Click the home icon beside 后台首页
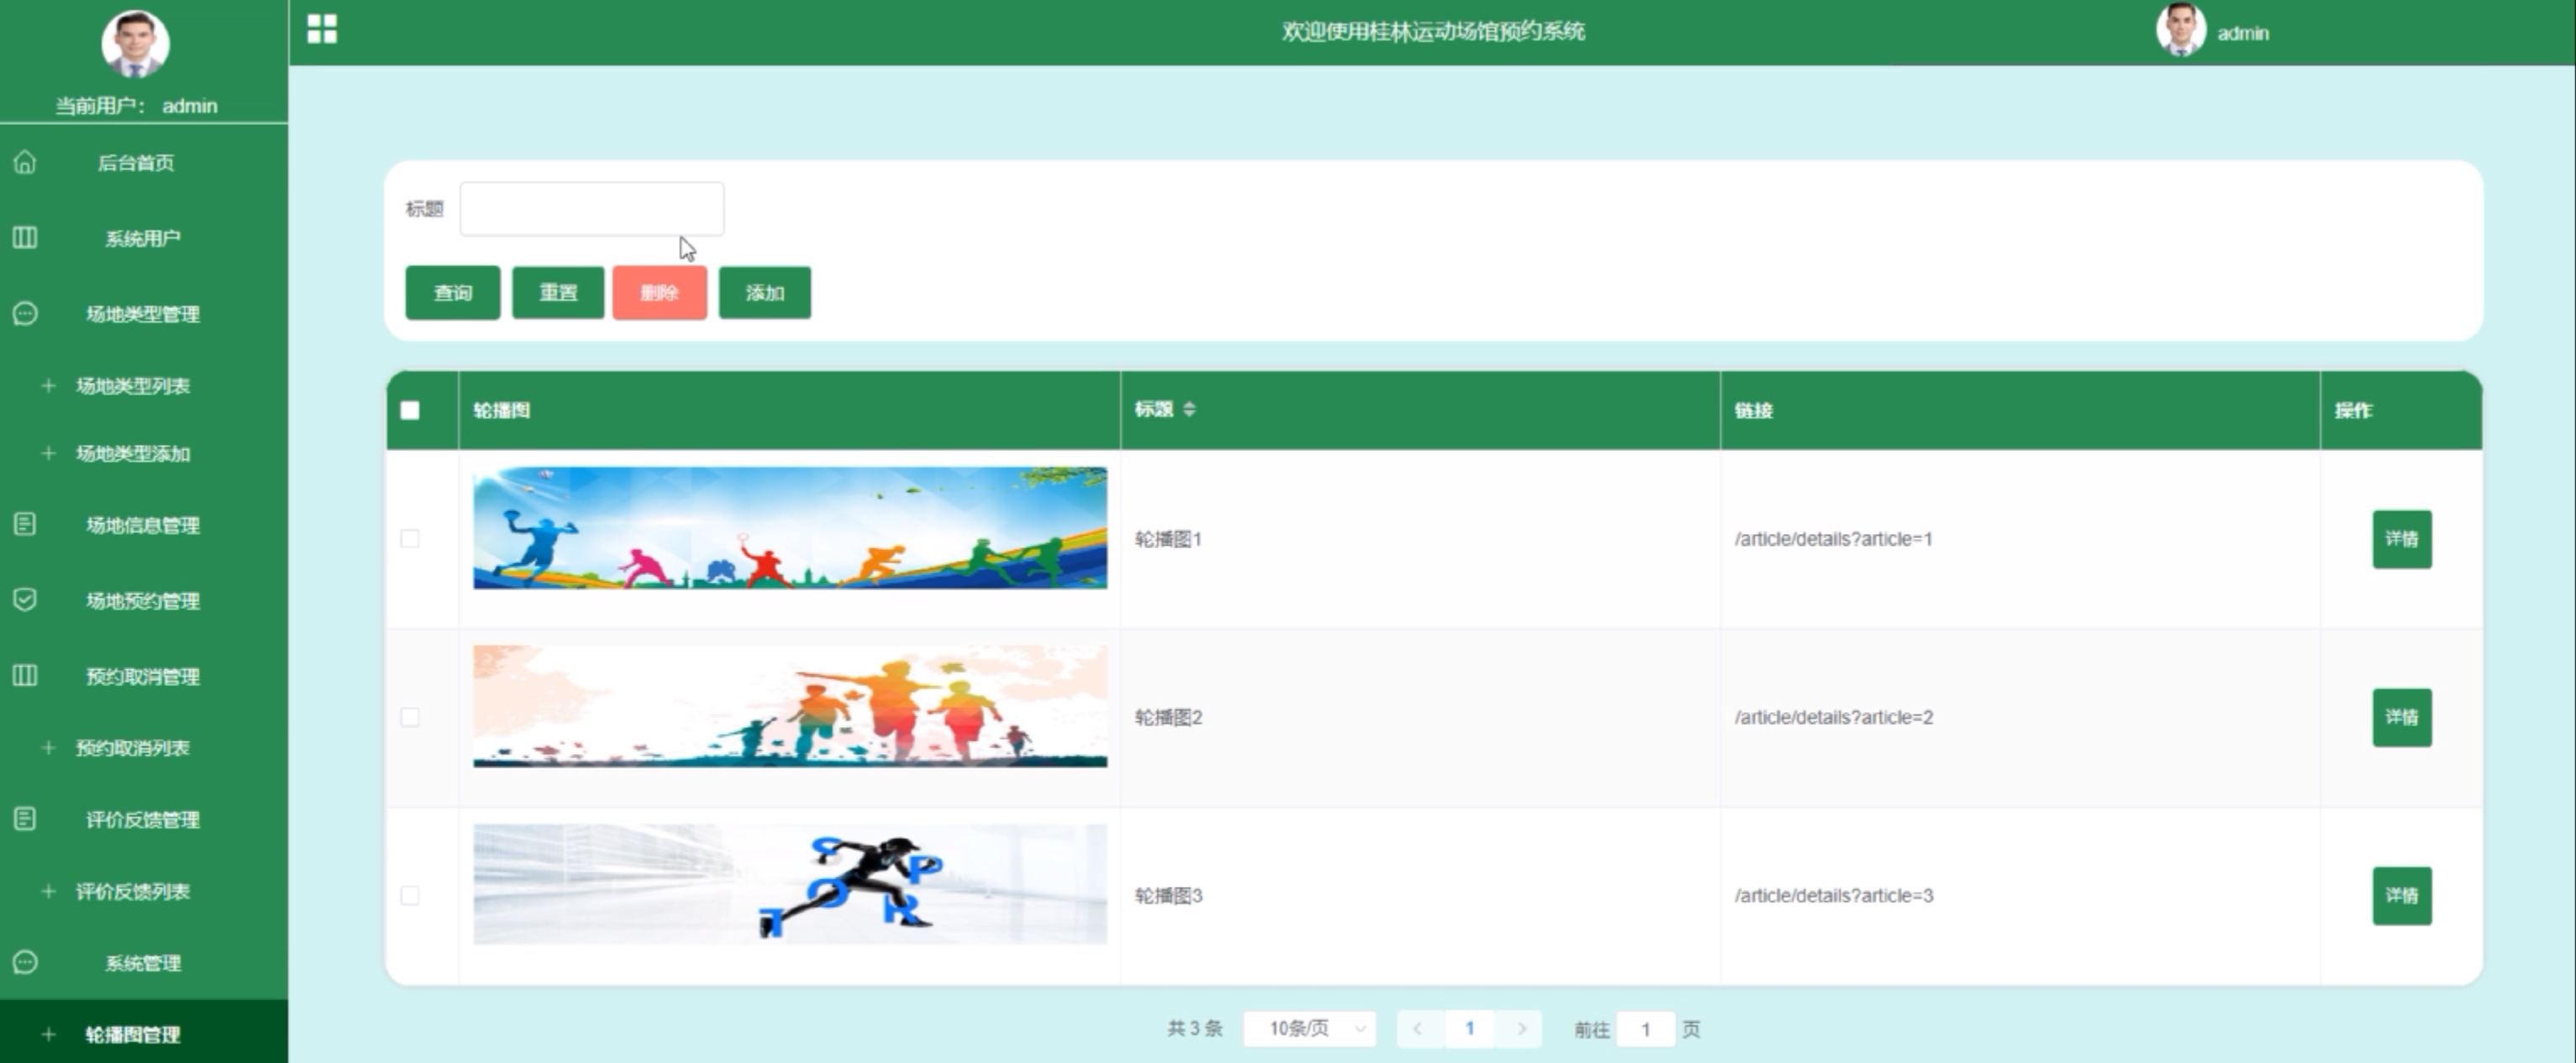This screenshot has height=1063, width=2576. pos(25,162)
